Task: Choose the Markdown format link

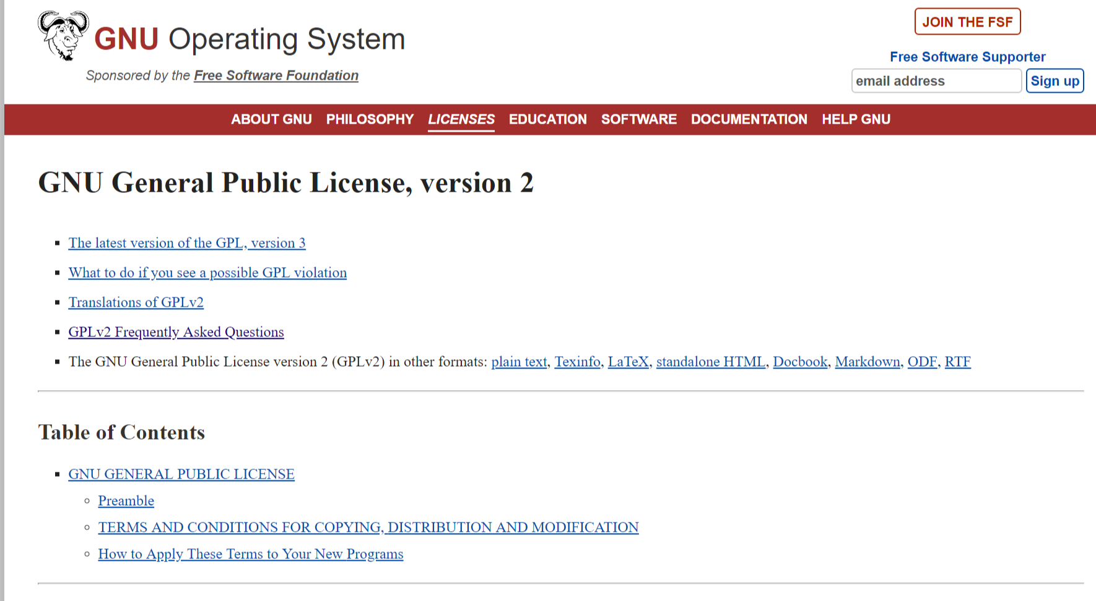Action: pyautogui.click(x=867, y=362)
